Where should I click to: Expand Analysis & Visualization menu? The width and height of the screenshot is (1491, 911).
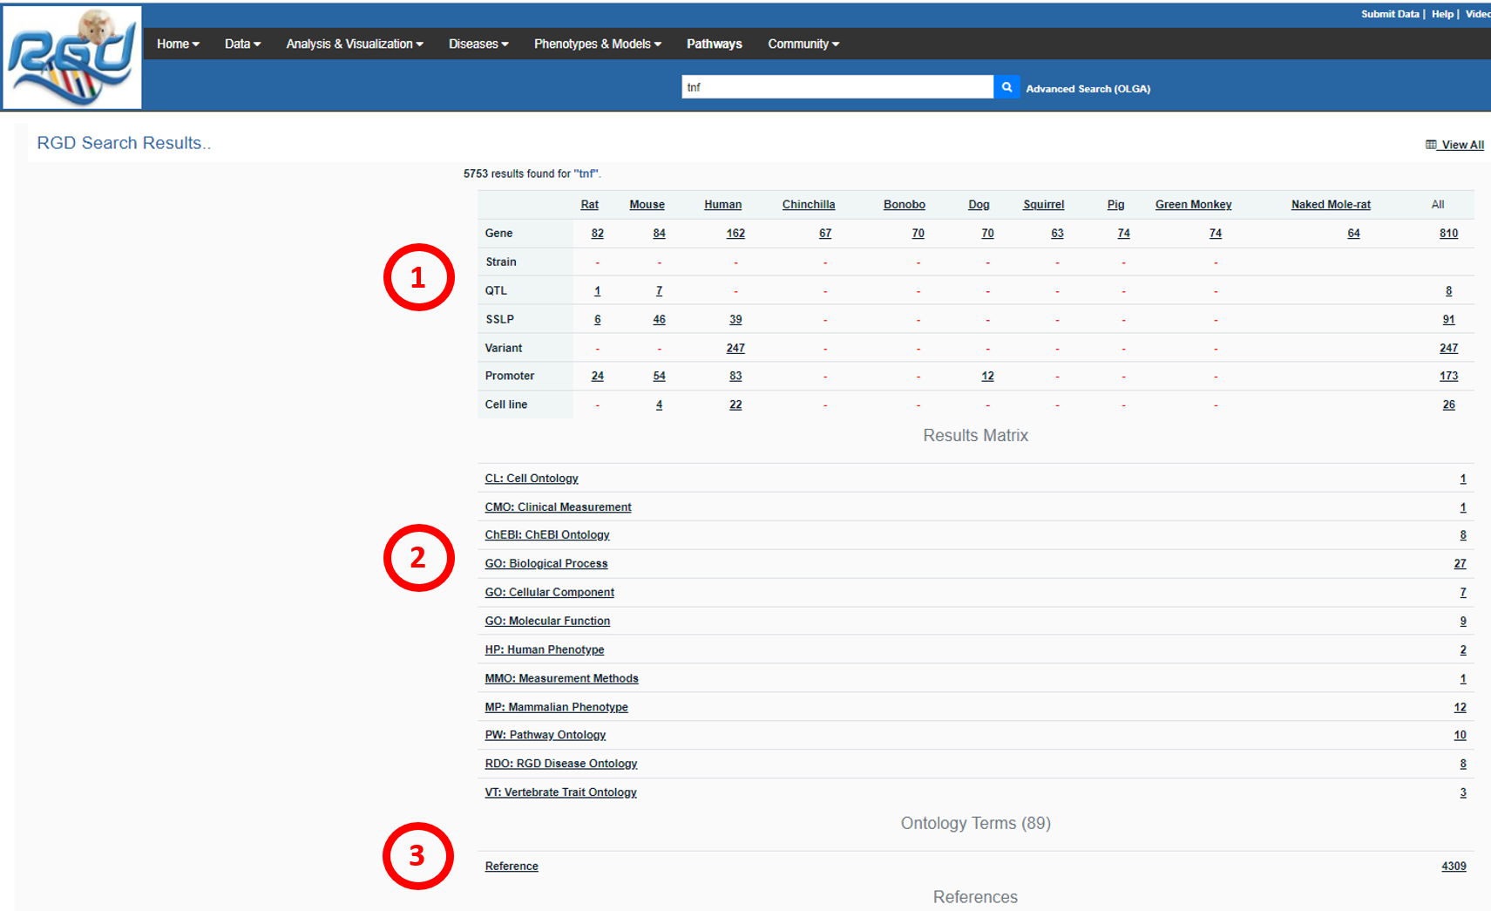tap(355, 44)
